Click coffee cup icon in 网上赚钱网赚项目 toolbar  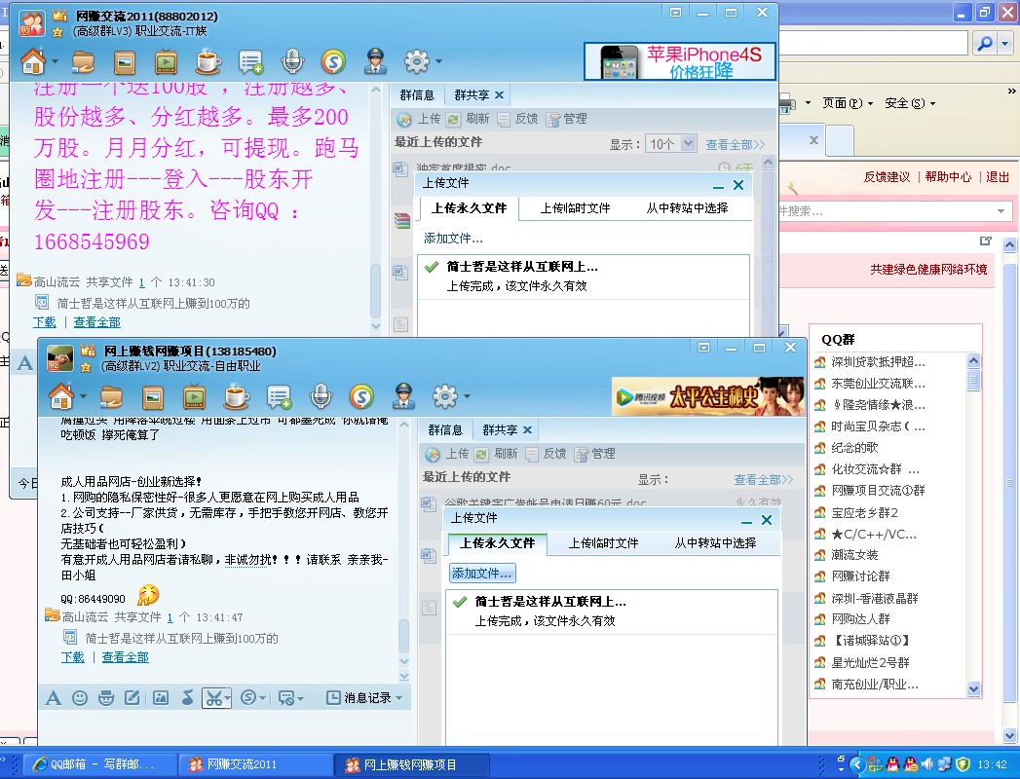click(236, 396)
